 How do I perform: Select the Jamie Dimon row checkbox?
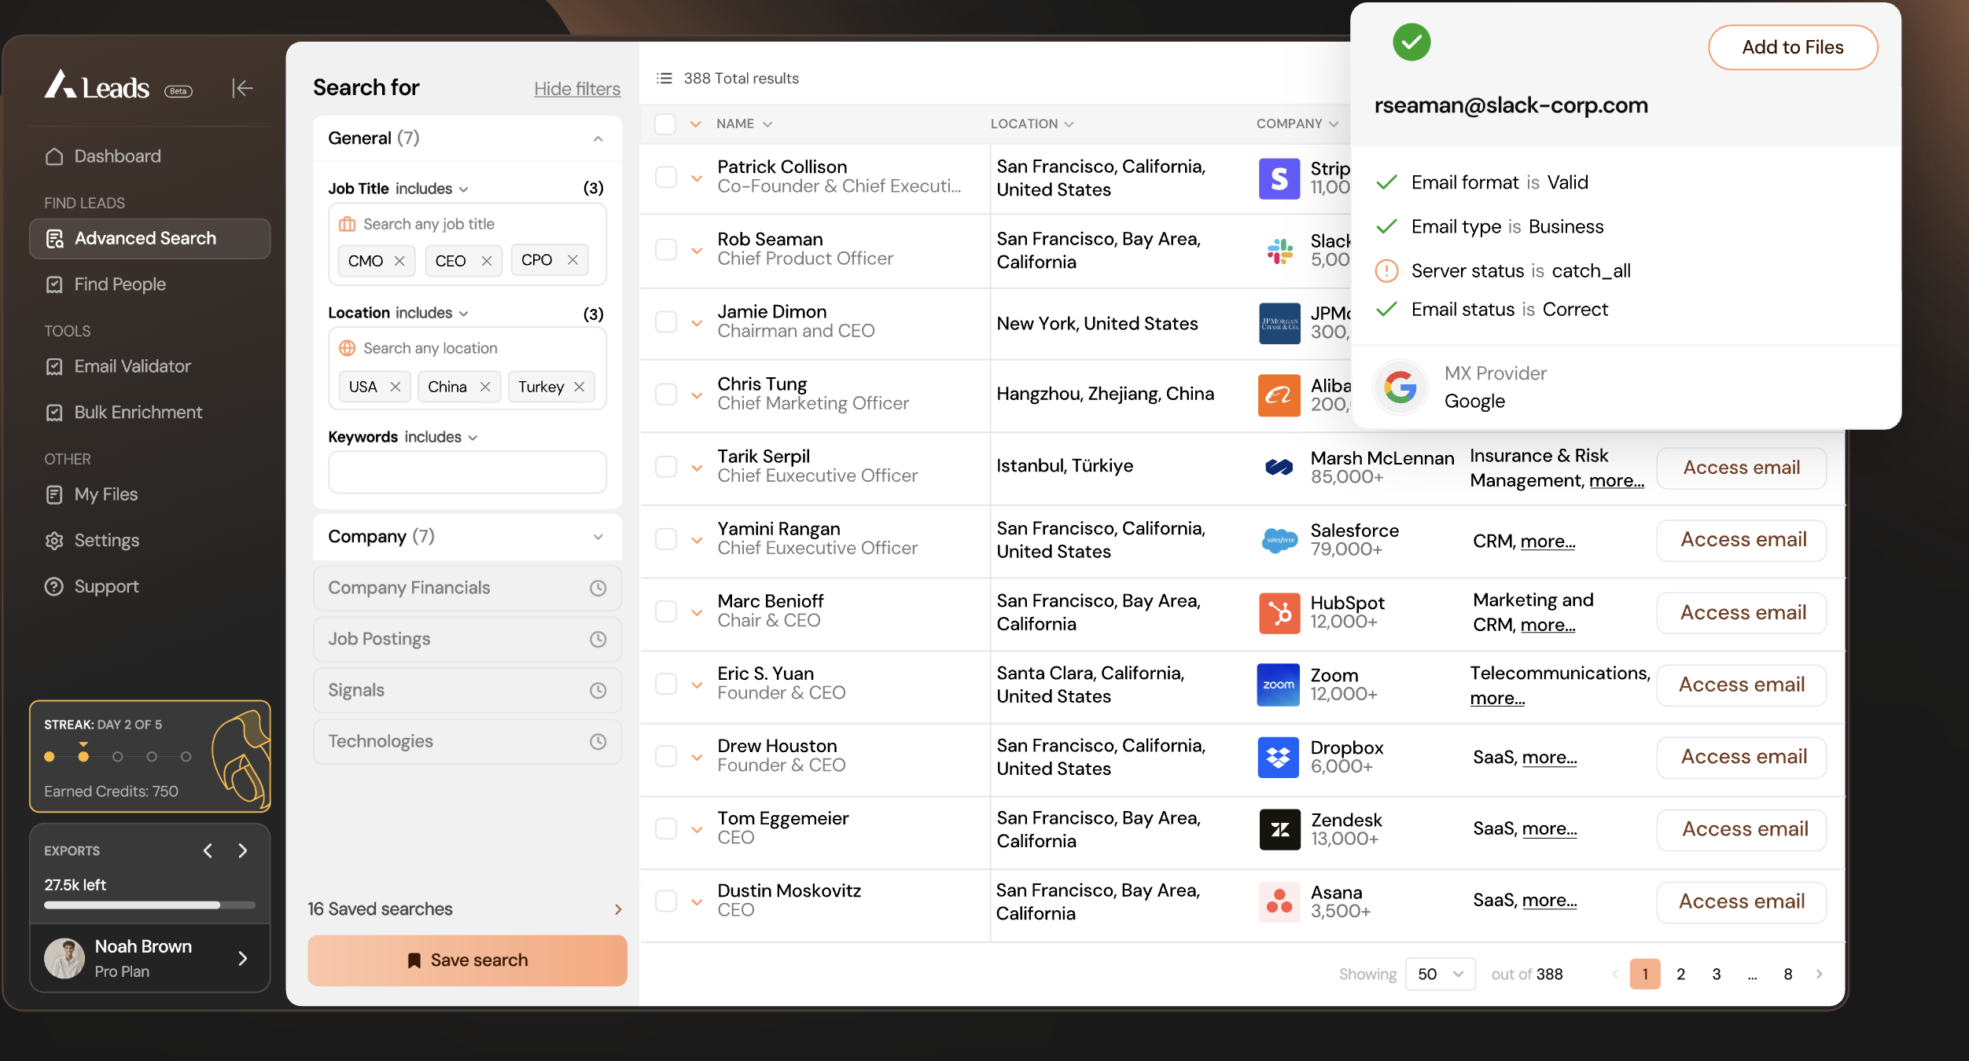[x=666, y=322]
